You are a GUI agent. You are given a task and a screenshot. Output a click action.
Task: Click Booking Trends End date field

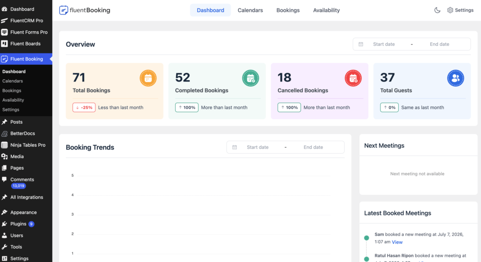pyautogui.click(x=313, y=147)
